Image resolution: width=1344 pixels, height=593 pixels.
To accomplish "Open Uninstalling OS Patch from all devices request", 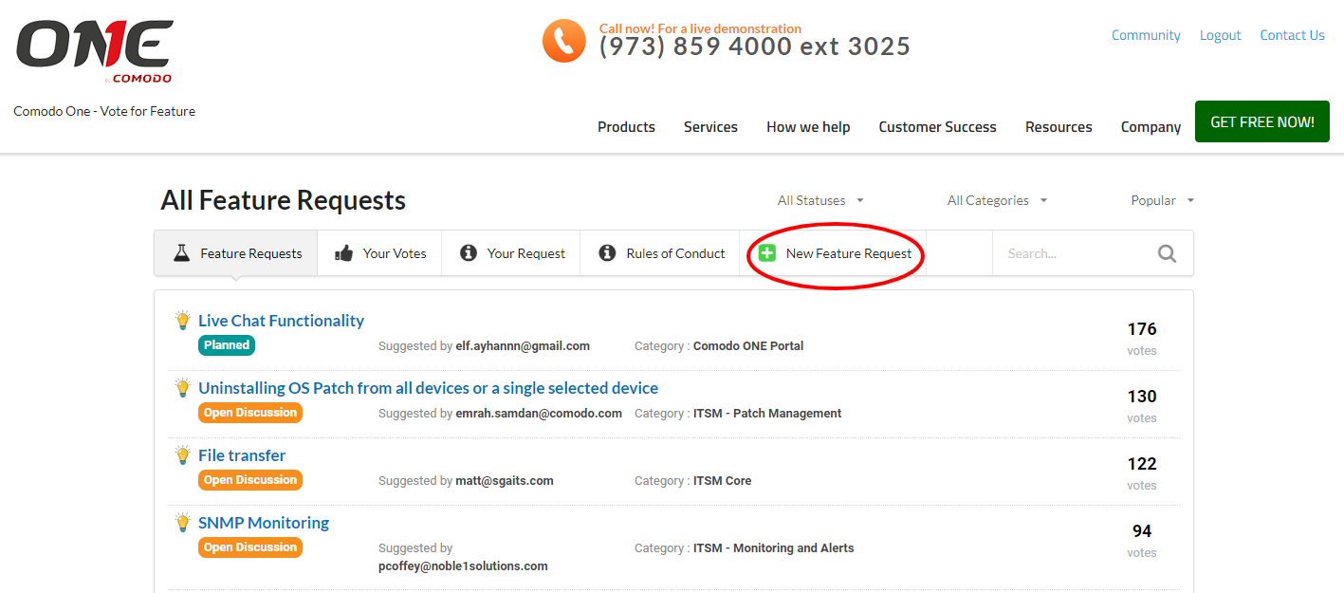I will point(428,388).
